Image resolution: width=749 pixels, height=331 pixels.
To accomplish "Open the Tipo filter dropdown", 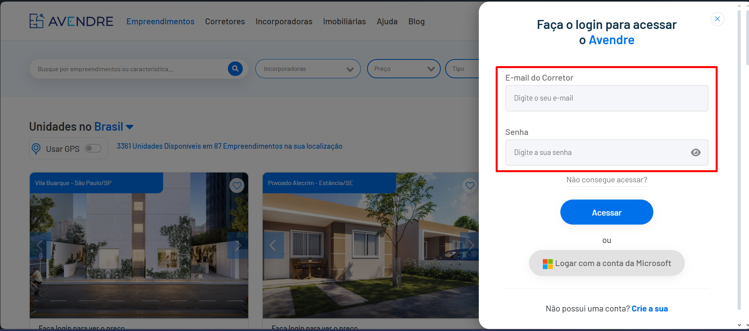I will tap(462, 69).
